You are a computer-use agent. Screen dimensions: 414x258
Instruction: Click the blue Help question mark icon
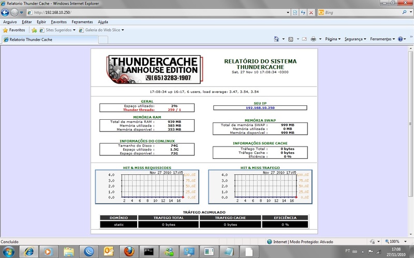pos(401,39)
